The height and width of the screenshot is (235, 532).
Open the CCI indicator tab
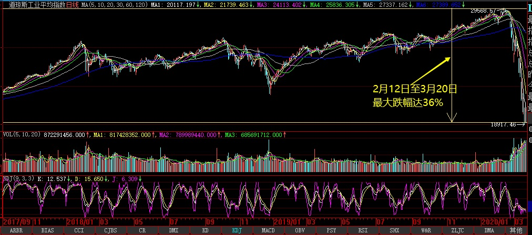pos(79,230)
